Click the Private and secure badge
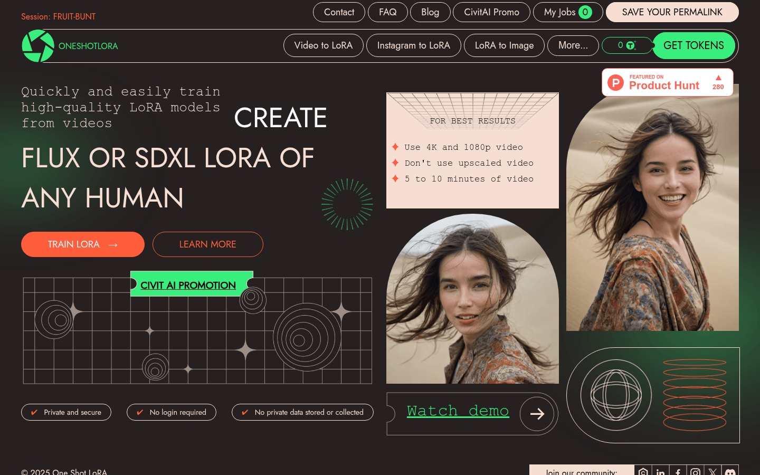 point(66,412)
